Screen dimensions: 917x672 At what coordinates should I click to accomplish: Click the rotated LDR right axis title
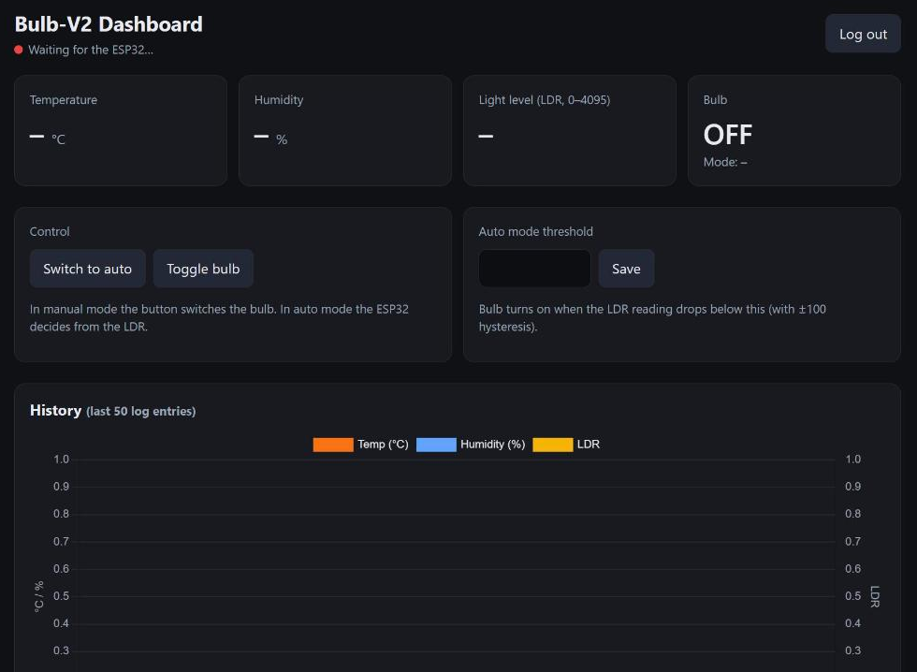tap(875, 596)
